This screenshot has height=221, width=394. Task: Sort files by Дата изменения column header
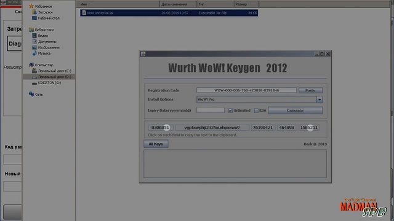(178, 4)
